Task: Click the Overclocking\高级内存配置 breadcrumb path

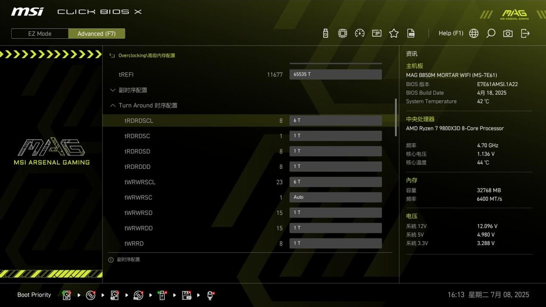Action: 147,55
